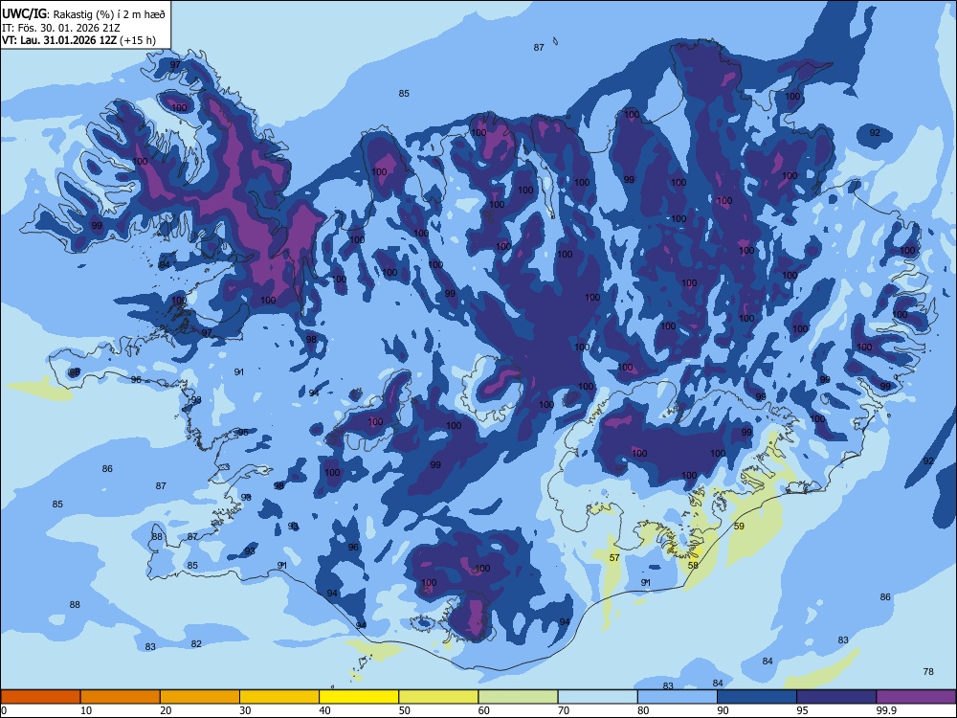This screenshot has width=957, height=718.
Task: Select the humidity value 58 on the map
Action: (693, 566)
